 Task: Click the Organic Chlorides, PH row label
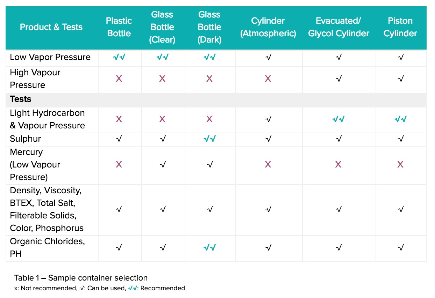click(x=48, y=248)
